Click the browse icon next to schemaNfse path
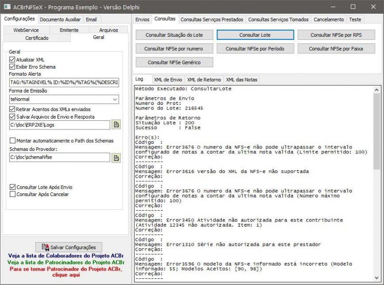 pos(116,158)
